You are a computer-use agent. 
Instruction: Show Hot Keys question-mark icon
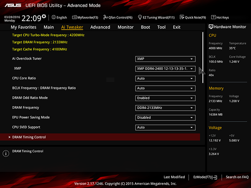213,17
